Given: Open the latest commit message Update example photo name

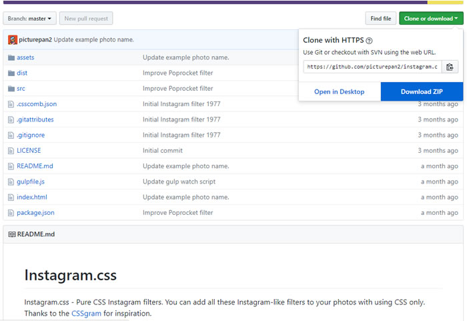Looking at the screenshot, I should click(93, 39).
